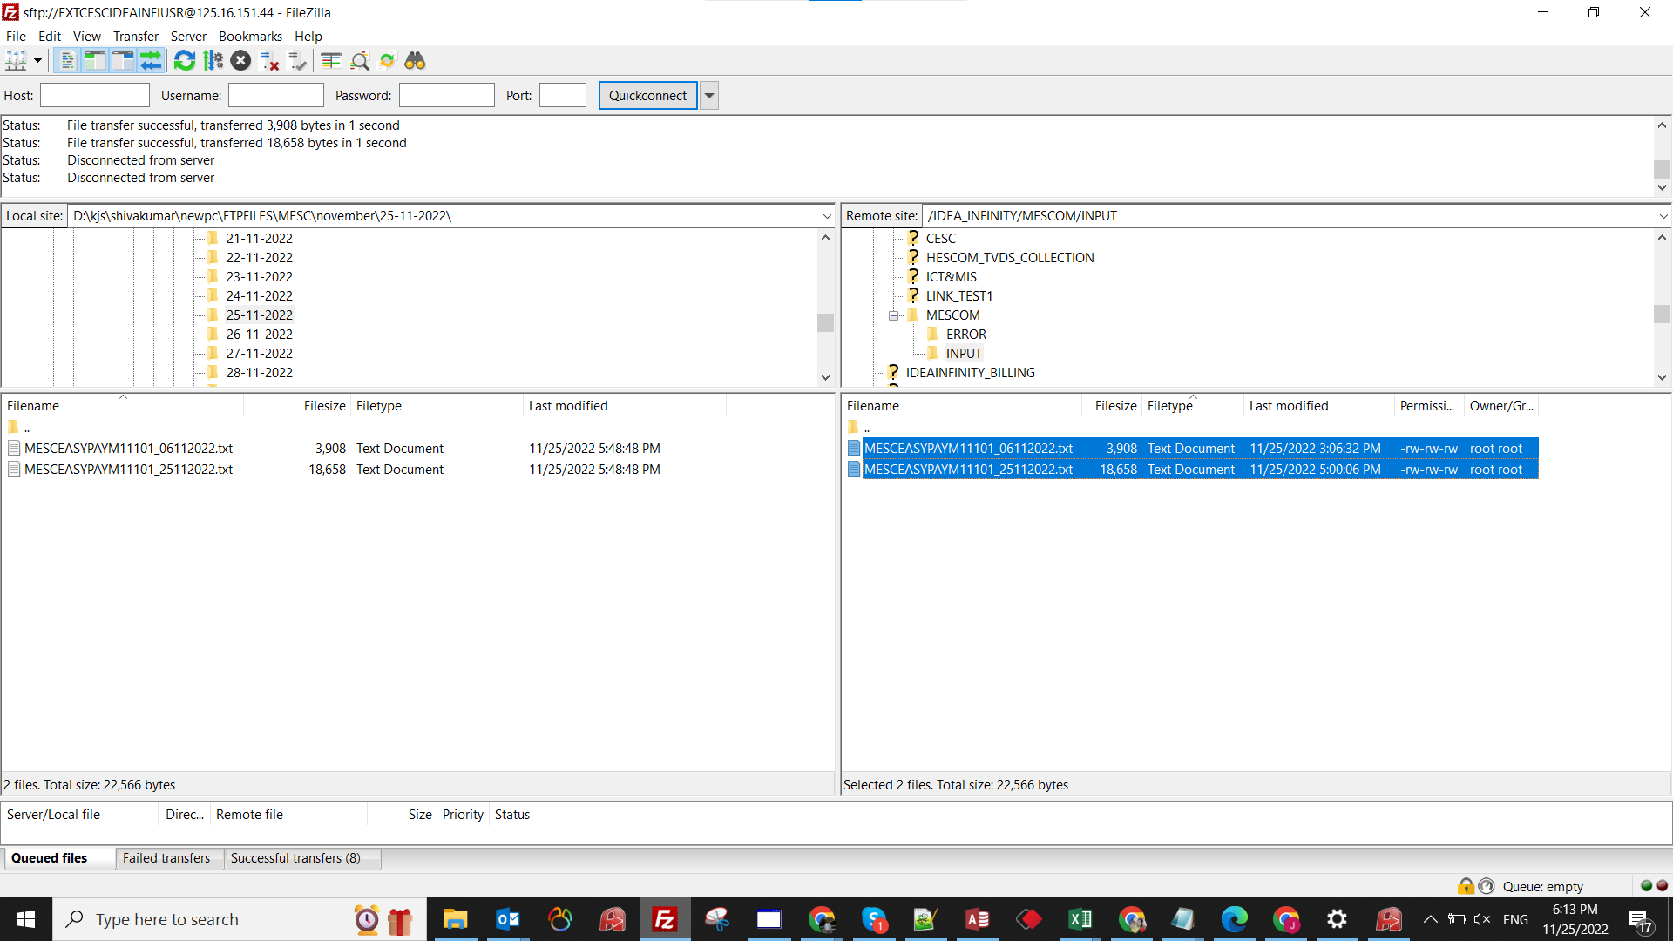Select remote ERROR folder
Image resolution: width=1673 pixels, height=941 pixels.
(966, 335)
